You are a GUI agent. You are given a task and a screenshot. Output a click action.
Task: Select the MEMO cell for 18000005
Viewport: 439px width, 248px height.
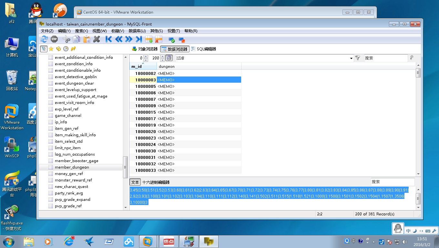[199, 86]
